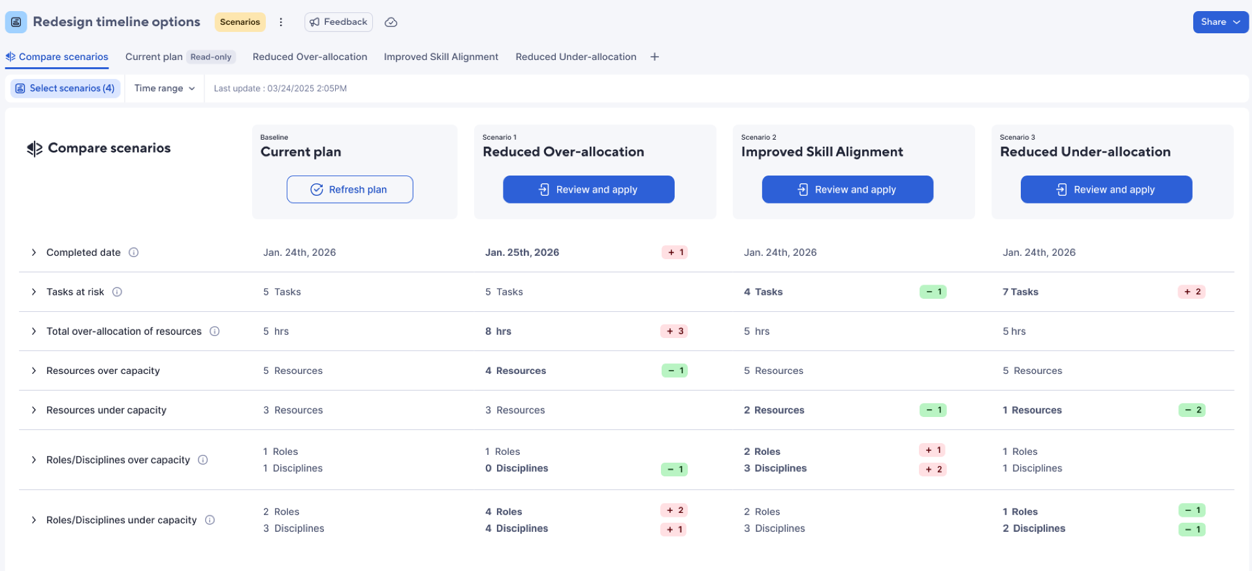Click the Compare scenarios heading icon
Image resolution: width=1252 pixels, height=571 pixels.
[x=35, y=149]
